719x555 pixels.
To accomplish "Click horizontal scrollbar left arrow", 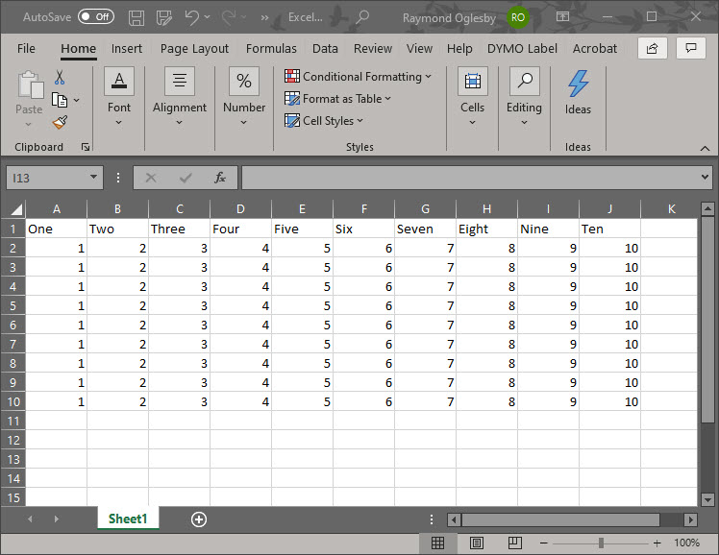I will 454,519.
